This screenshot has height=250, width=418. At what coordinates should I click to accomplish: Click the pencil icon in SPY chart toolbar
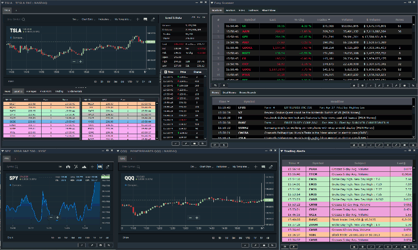point(107,167)
